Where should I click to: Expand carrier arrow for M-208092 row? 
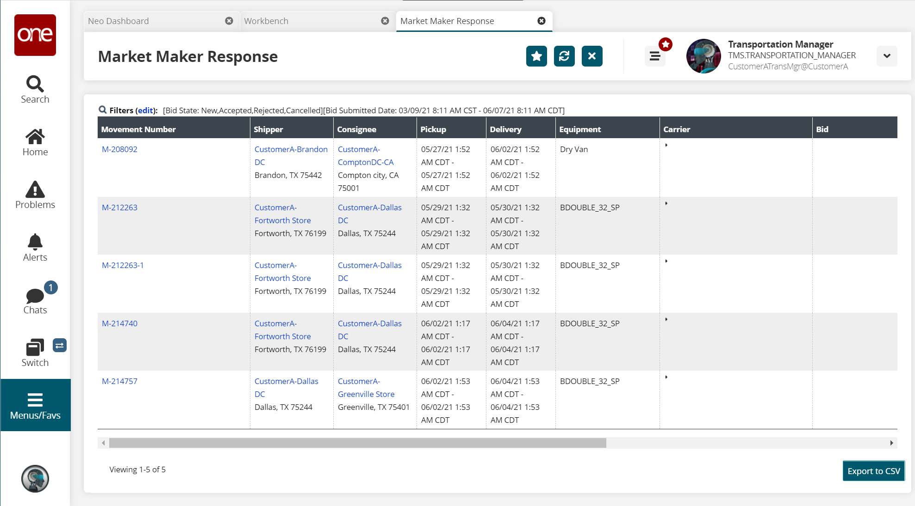[x=666, y=146]
